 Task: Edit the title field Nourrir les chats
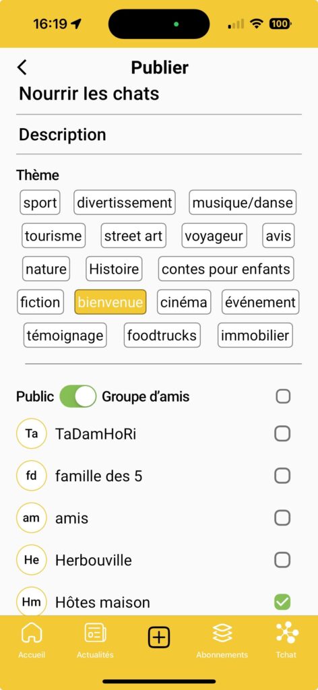pos(159,94)
